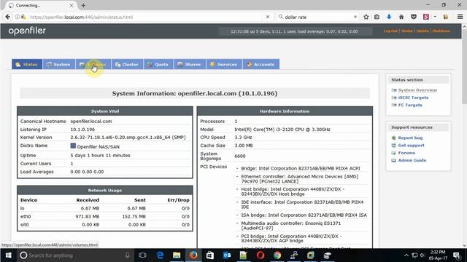Click the search go arrow

(x=355, y=17)
